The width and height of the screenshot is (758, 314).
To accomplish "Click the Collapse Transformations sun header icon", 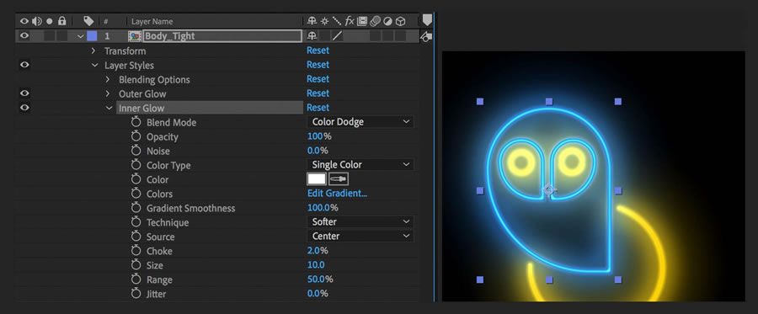I will tap(324, 21).
